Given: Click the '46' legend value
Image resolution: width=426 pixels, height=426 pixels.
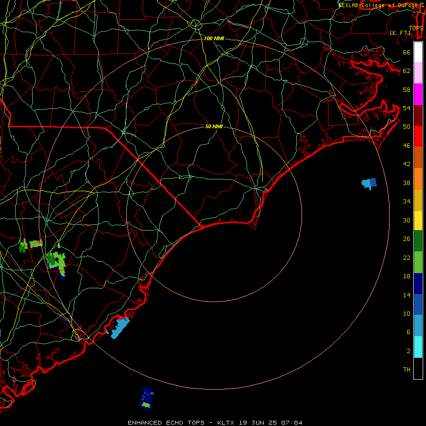Looking at the screenshot, I should pyautogui.click(x=407, y=146).
